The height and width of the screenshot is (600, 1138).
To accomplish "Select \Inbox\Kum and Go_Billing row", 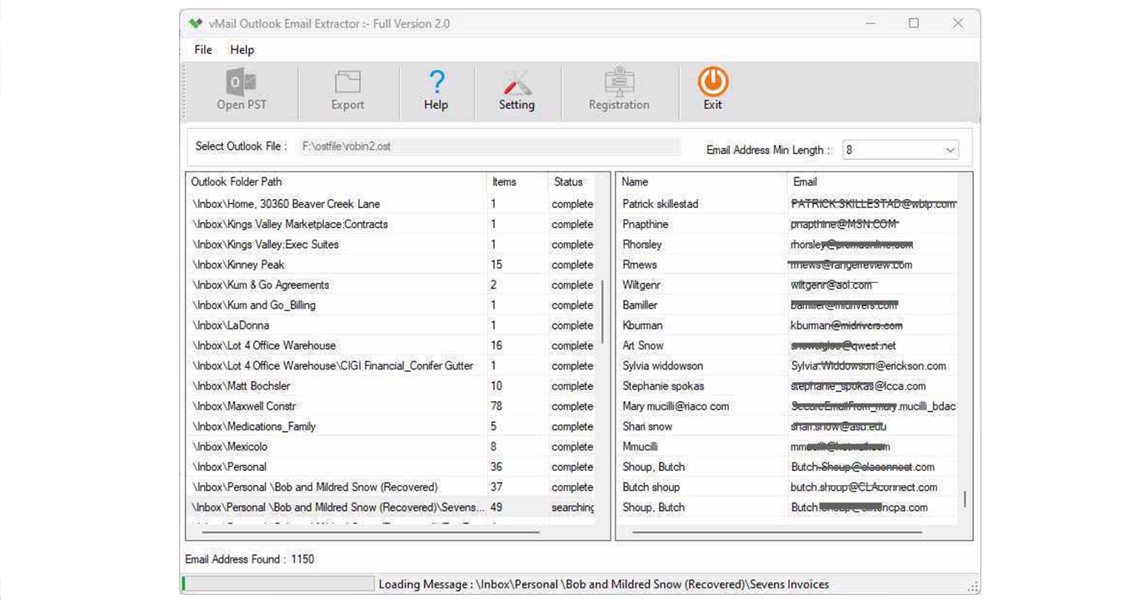I will click(x=390, y=305).
